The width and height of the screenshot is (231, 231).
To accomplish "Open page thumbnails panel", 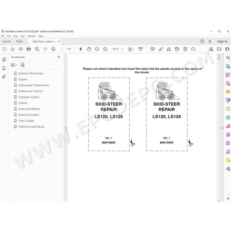I will pyautogui.click(x=4, y=59).
